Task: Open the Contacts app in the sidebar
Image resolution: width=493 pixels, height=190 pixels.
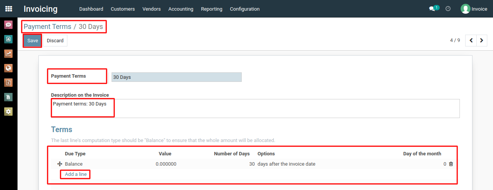Action: pyautogui.click(x=8, y=39)
